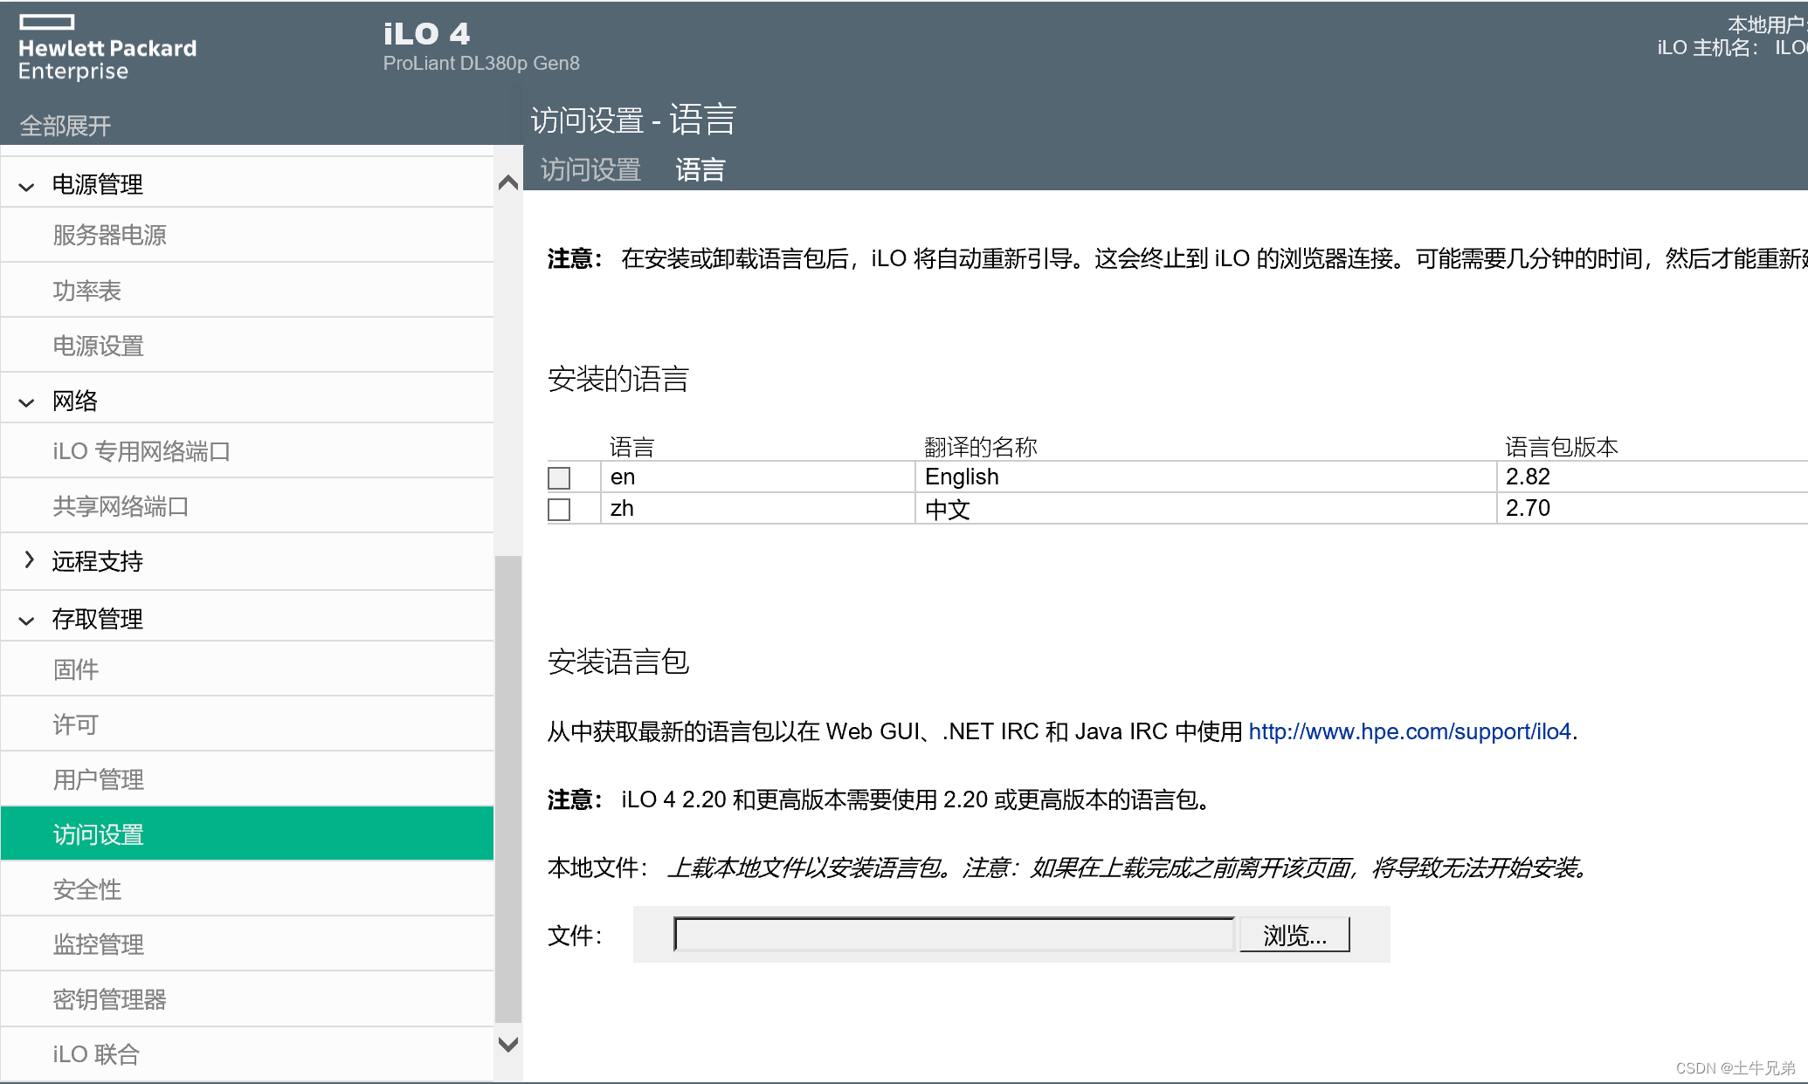
Task: Select iLO 联合 in the sidebar
Action: tap(94, 1053)
